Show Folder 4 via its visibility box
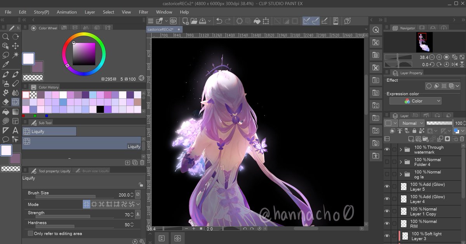This screenshot has width=466, height=244. pyautogui.click(x=387, y=162)
